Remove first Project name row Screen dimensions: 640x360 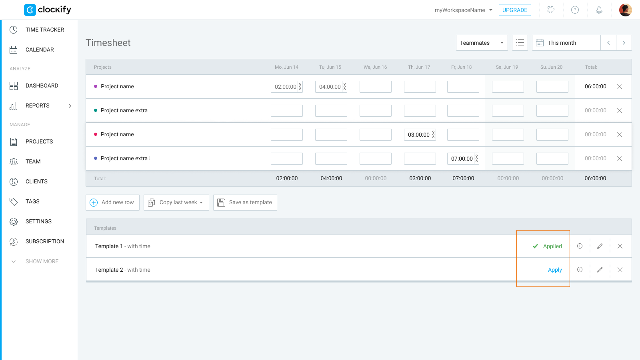619,87
